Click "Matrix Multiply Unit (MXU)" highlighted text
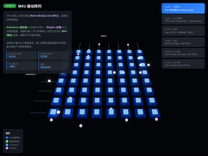Screen dimensions: 208x156 (x=44, y=16)
